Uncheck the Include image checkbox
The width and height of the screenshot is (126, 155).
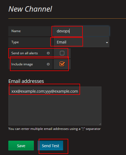click(x=62, y=64)
